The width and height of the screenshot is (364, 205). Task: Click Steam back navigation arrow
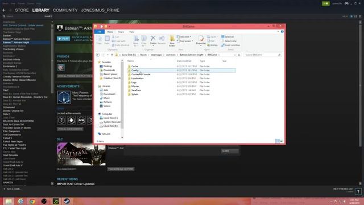click(x=4, y=10)
